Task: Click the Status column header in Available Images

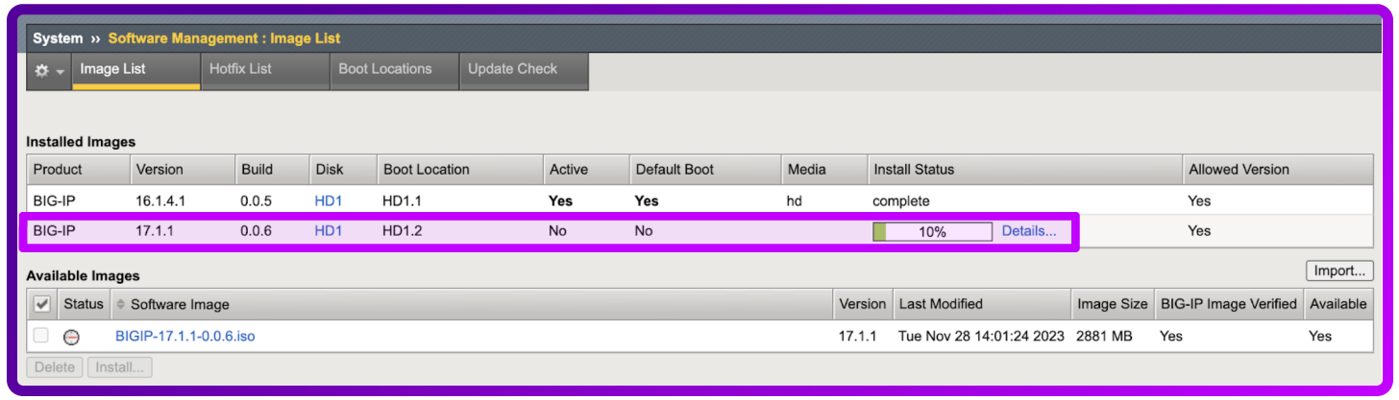Action: pos(84,304)
